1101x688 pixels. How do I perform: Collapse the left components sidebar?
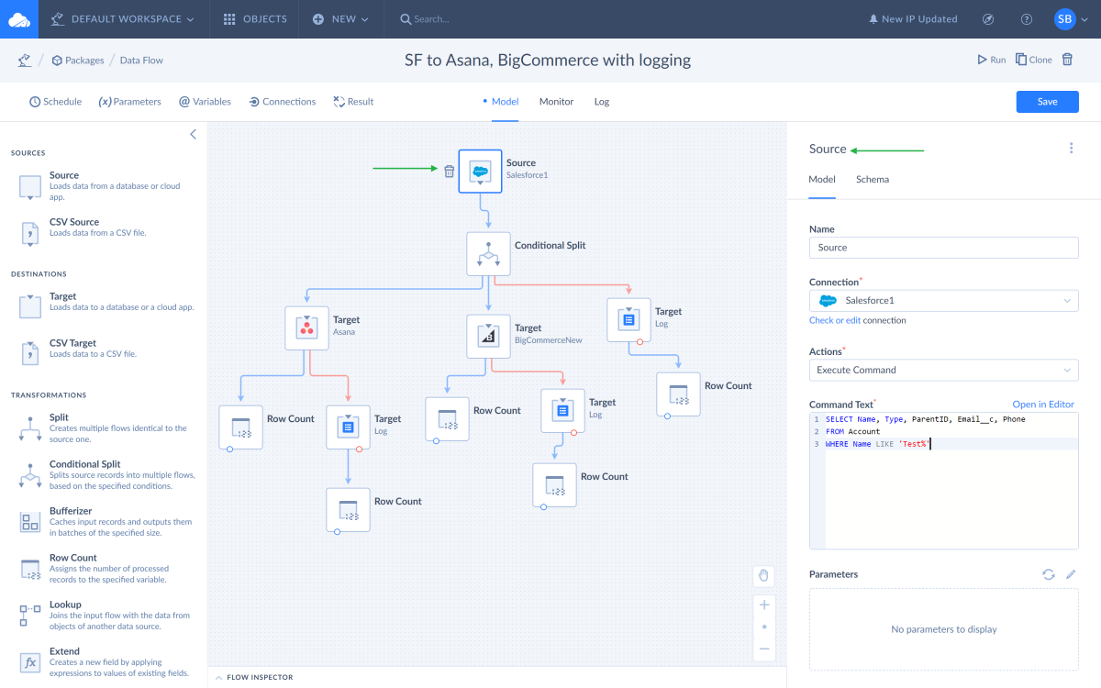193,134
